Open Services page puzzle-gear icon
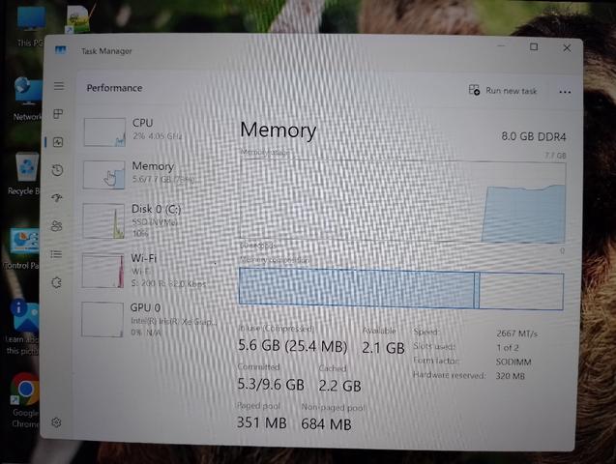This screenshot has height=464, width=616. (x=56, y=282)
